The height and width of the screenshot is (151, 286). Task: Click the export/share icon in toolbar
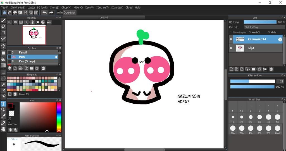(x=10, y=12)
